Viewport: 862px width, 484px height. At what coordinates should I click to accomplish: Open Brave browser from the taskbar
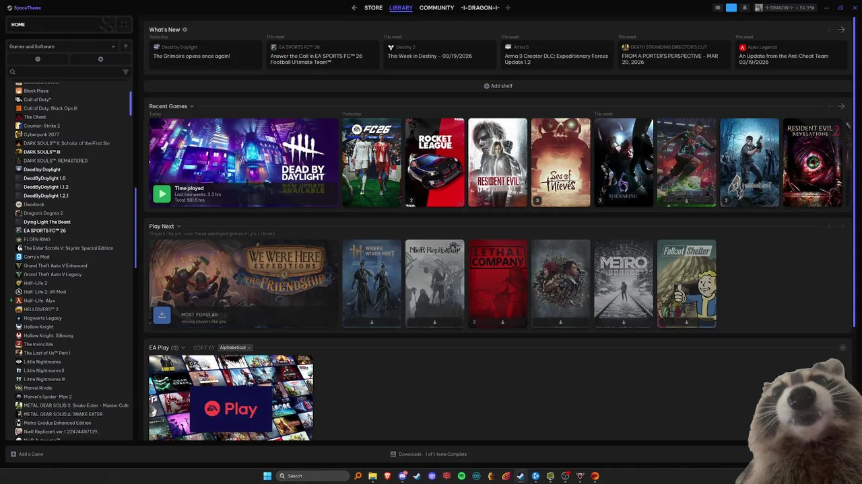coord(387,476)
